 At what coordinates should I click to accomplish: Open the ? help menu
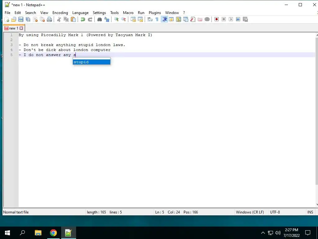tap(184, 12)
